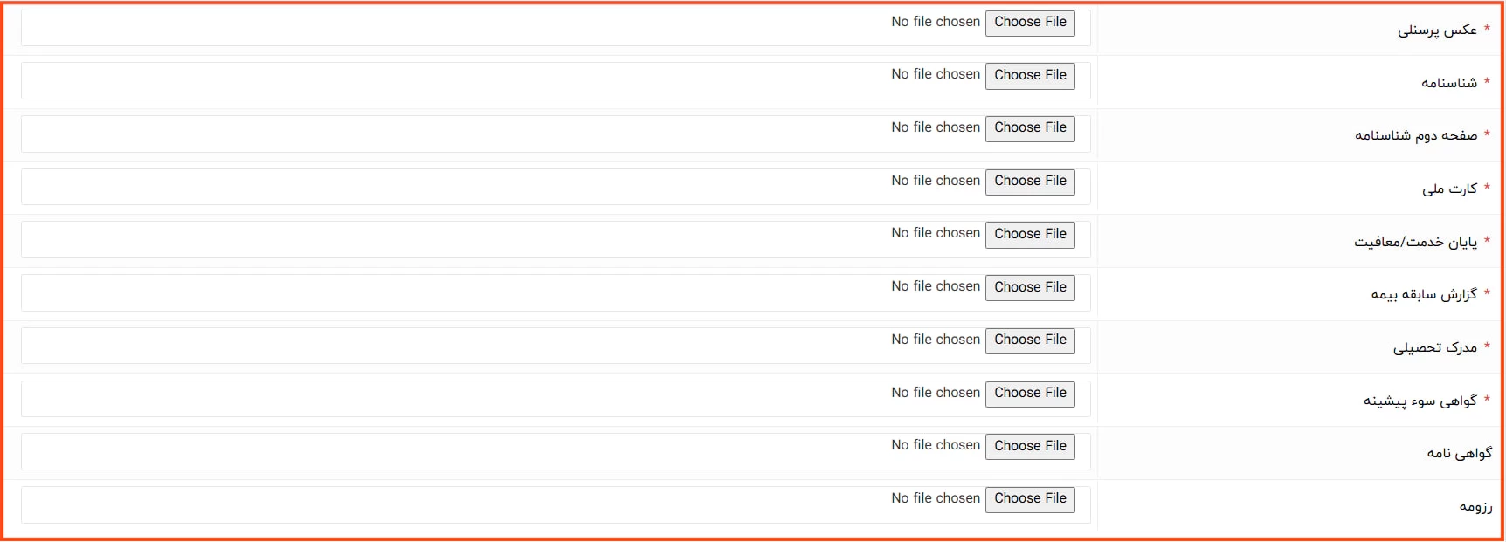Click 'No file chosen' for پایان خدمت/معافیت
This screenshot has height=542, width=1506.
[x=936, y=233]
